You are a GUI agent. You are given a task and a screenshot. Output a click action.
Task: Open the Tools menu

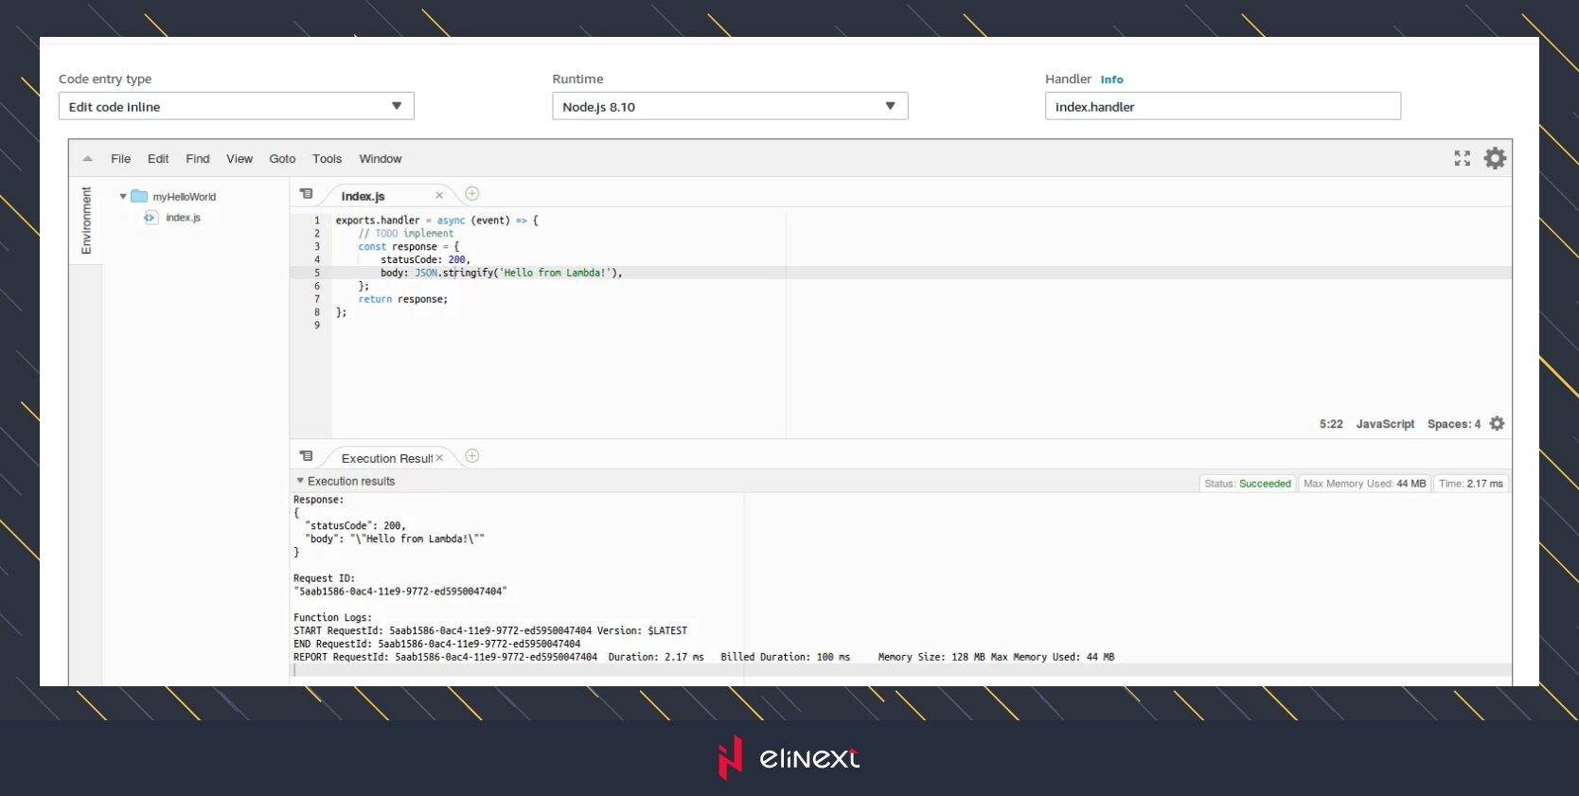(x=327, y=159)
